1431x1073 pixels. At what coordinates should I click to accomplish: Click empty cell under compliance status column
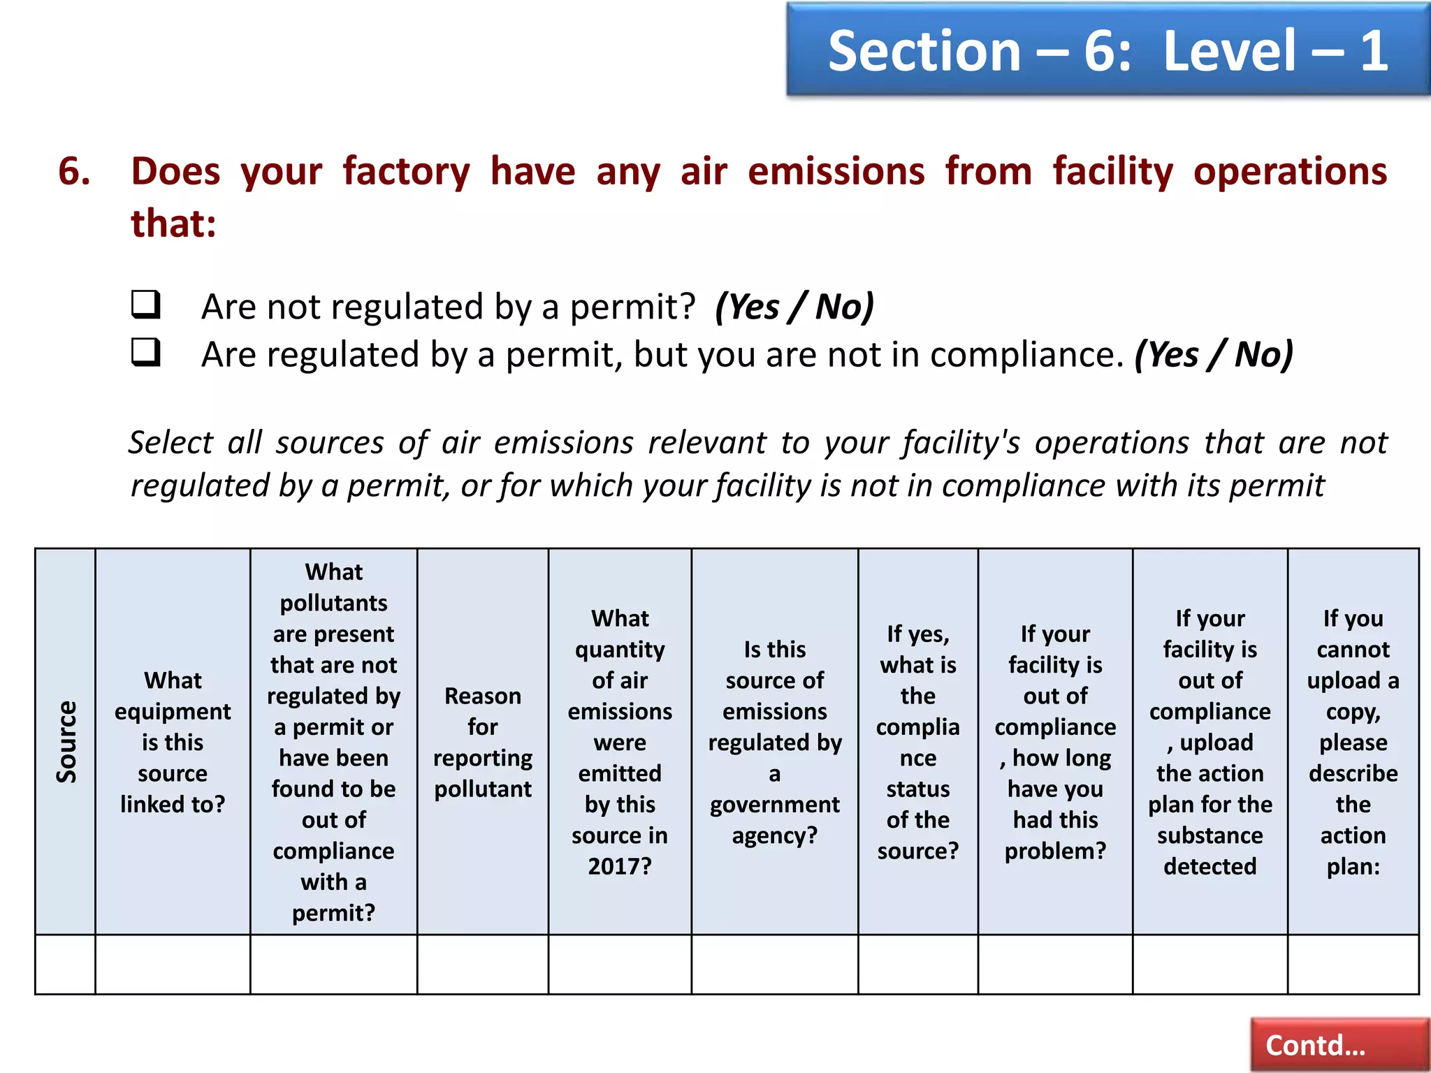[x=918, y=965]
